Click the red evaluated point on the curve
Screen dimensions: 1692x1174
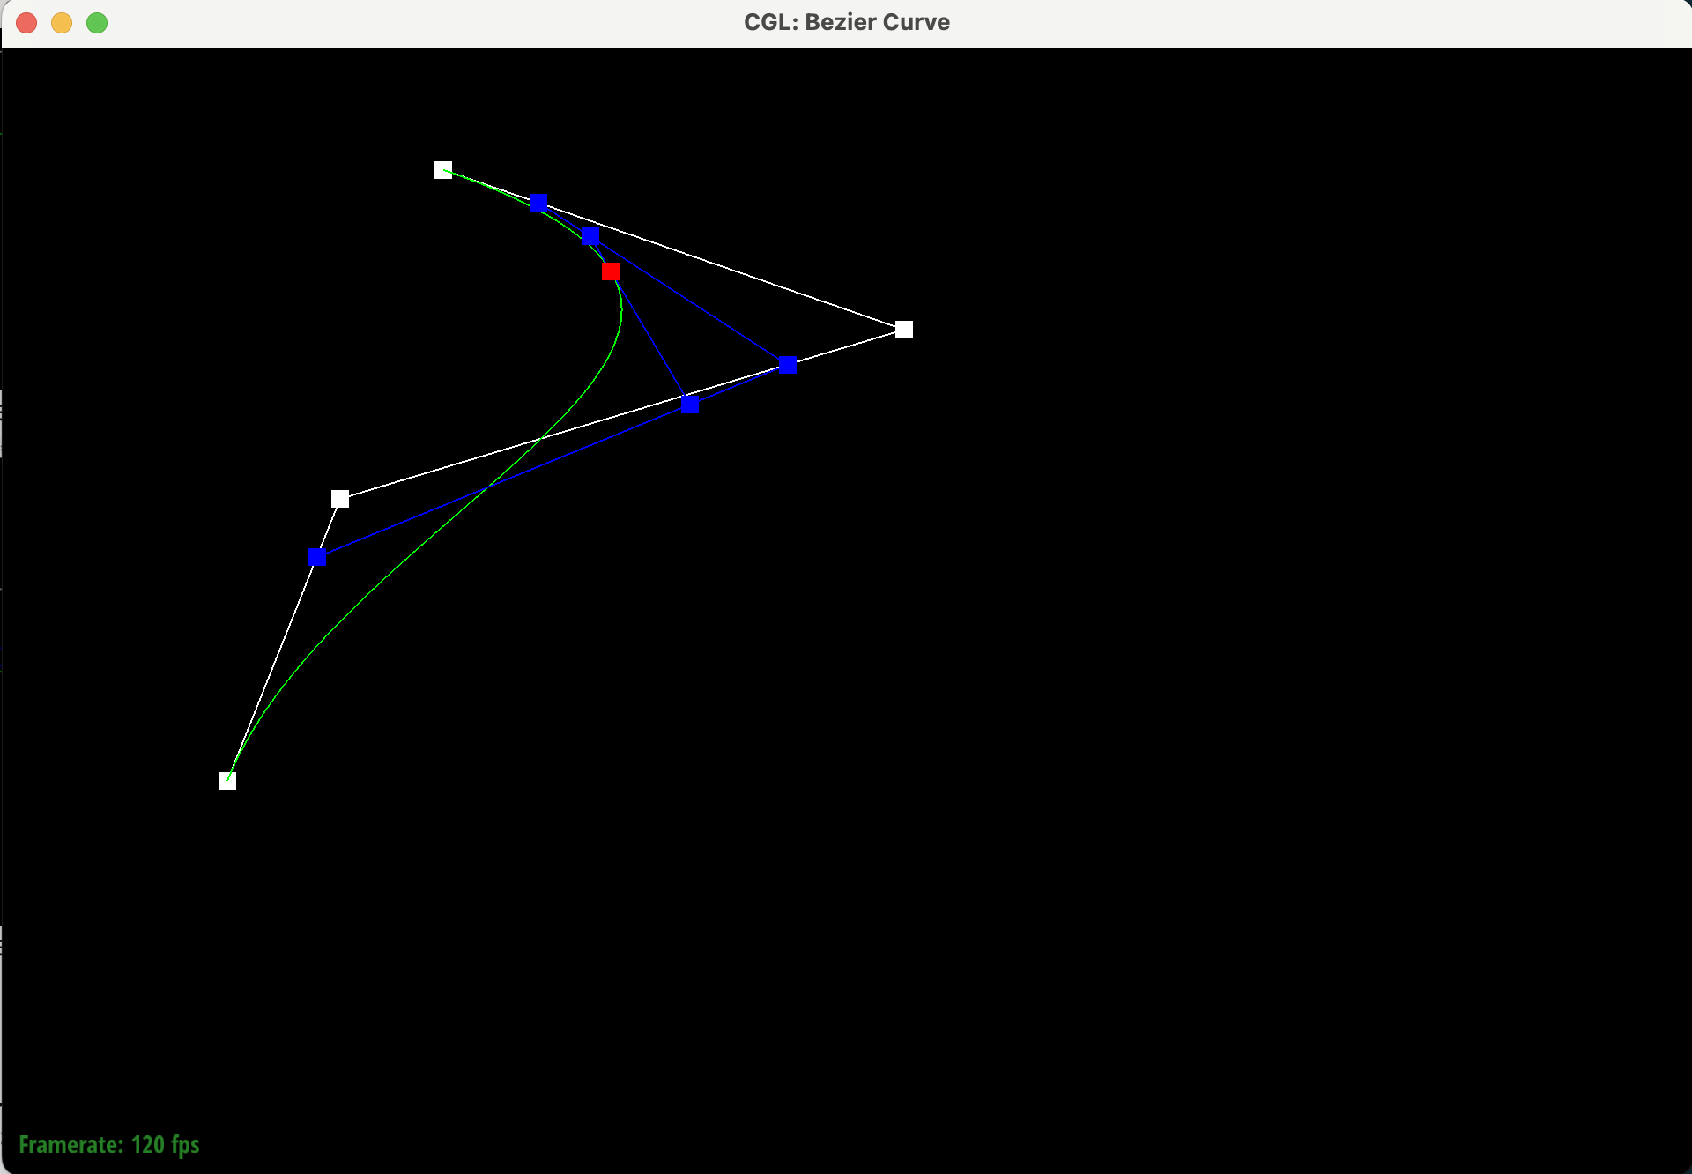coord(611,271)
